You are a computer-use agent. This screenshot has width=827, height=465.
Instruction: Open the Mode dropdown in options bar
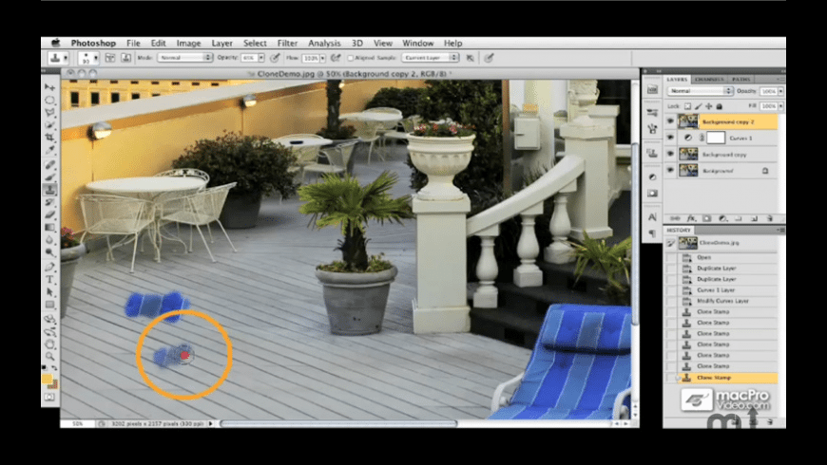[x=184, y=57]
